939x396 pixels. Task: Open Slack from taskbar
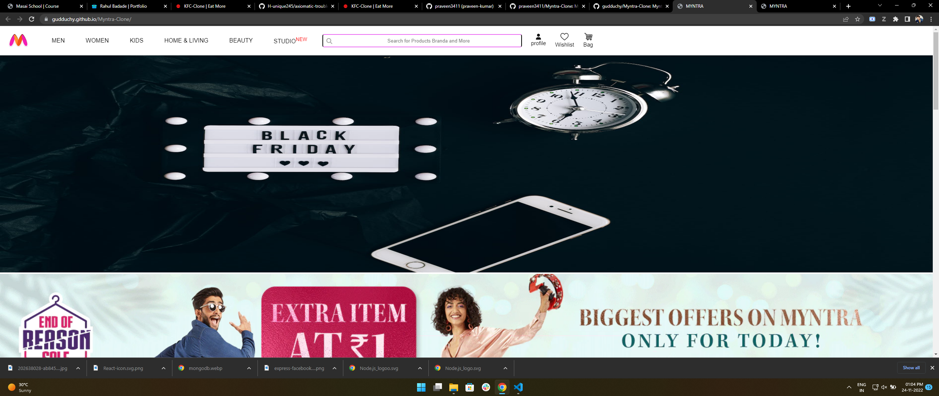pos(486,387)
